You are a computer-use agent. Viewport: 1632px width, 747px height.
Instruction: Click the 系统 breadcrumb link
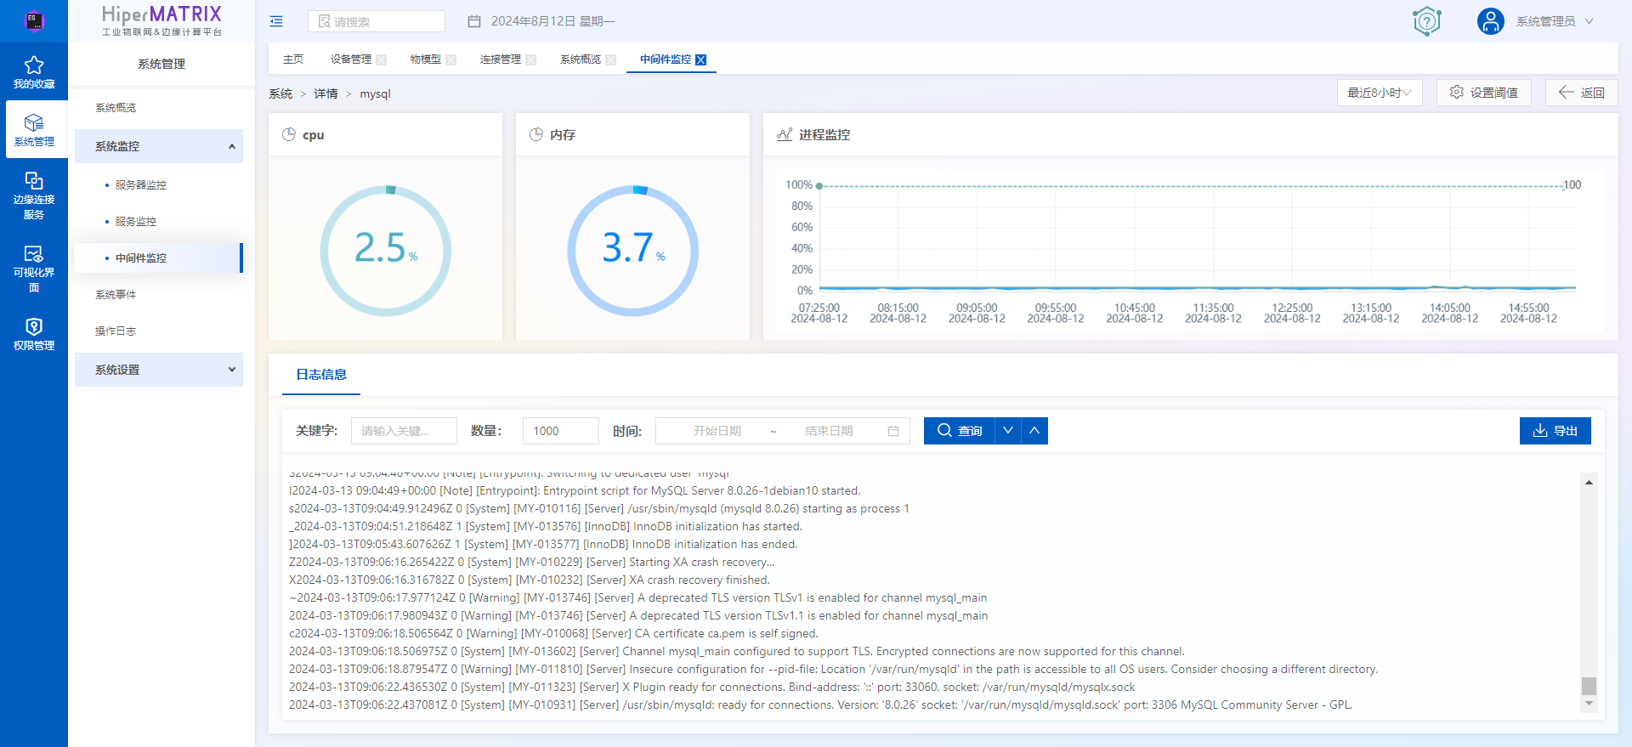coord(280,93)
